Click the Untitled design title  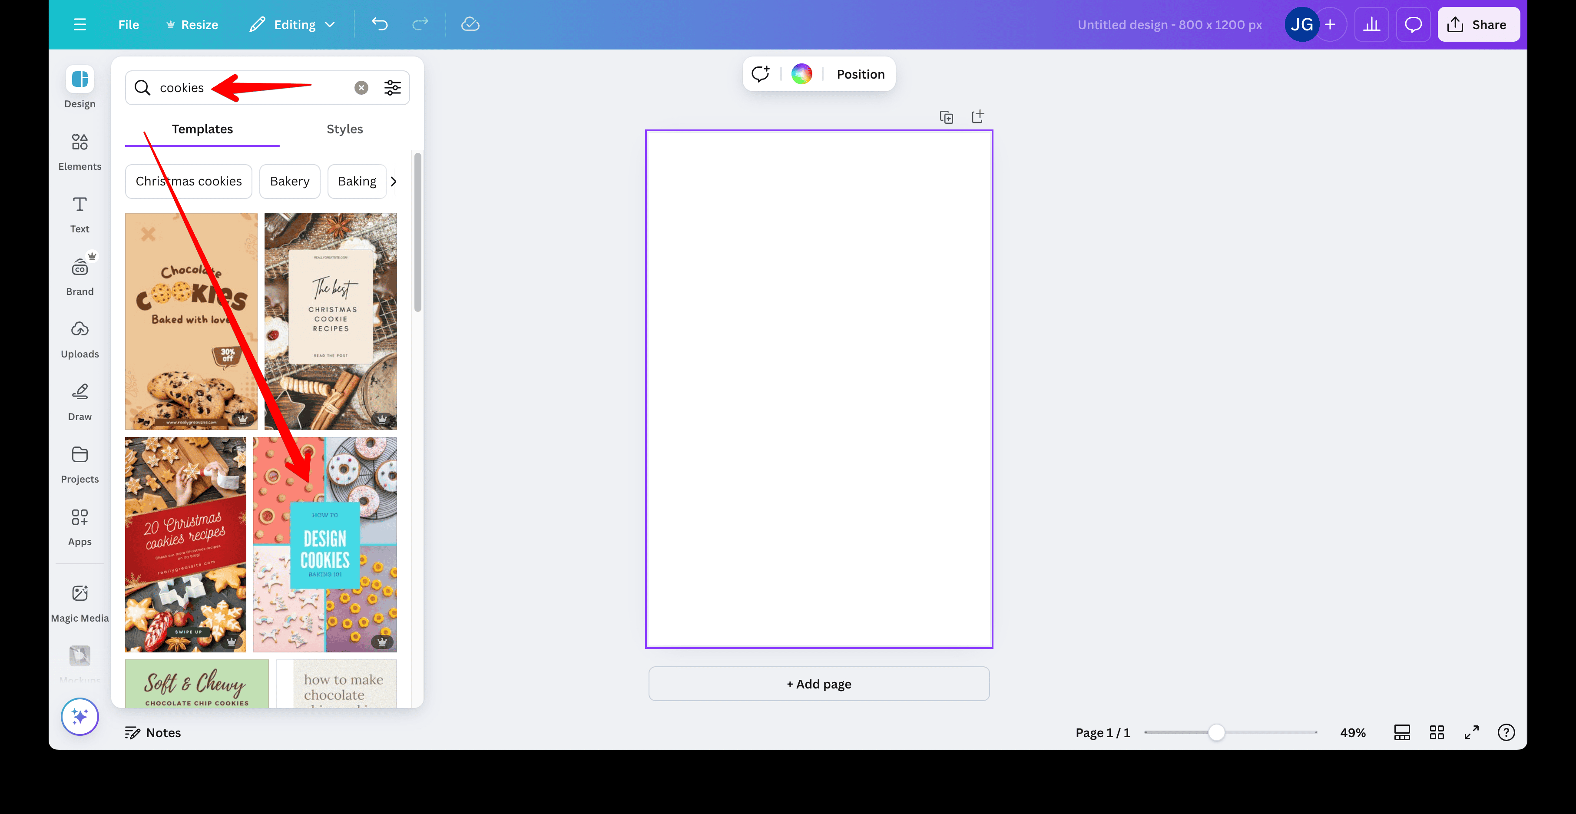(1169, 24)
